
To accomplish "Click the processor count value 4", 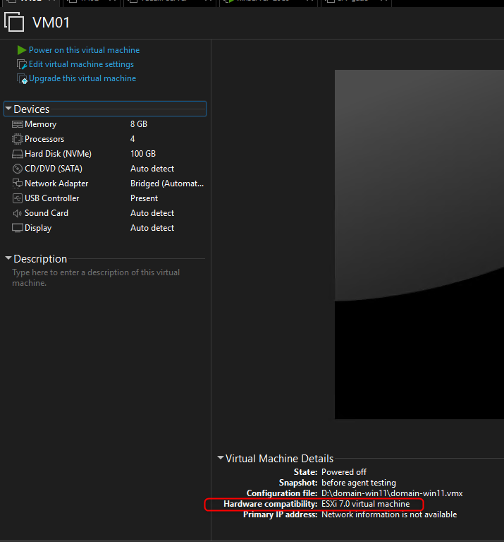I will [133, 139].
